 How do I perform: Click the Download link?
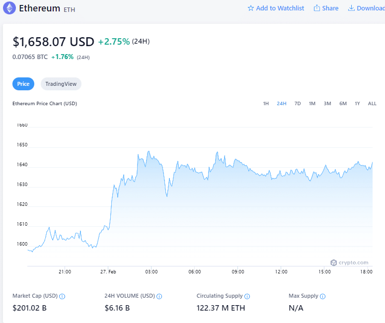tap(367, 8)
